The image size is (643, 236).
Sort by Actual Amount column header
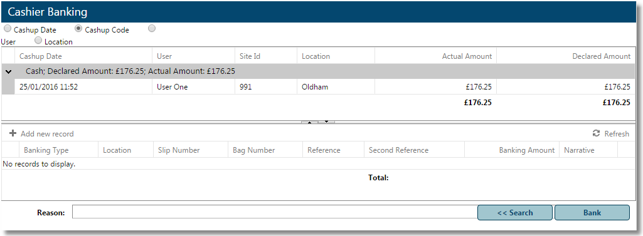pos(435,56)
